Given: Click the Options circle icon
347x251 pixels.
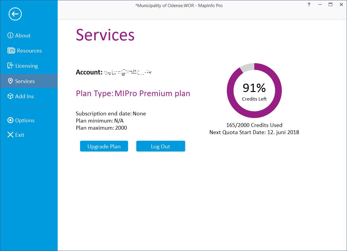Looking at the screenshot, I should tap(10, 120).
